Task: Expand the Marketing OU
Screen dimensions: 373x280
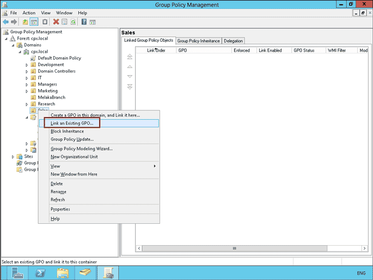Action: coord(27,91)
